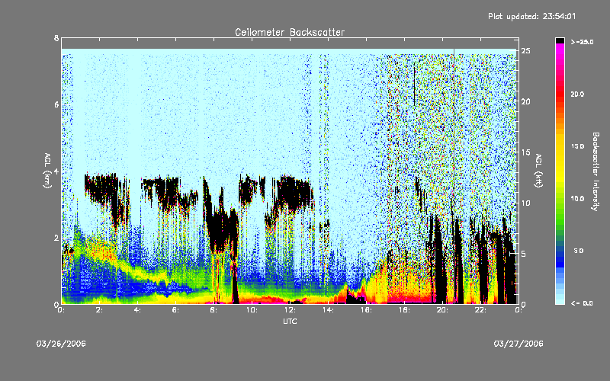Click the 20.0 colorbar scale label
This screenshot has width=610, height=381.
point(576,94)
